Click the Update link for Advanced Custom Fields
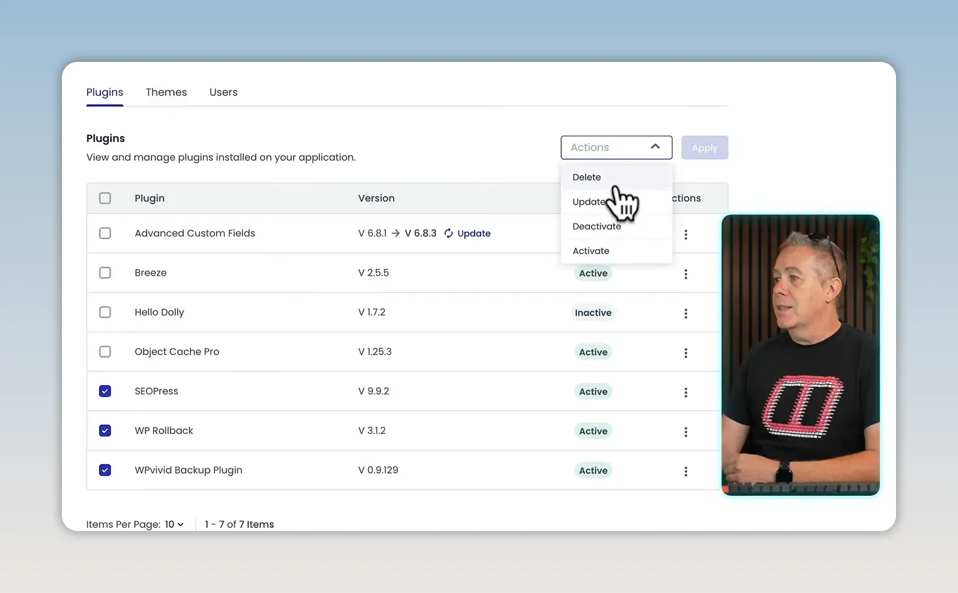This screenshot has width=958, height=593. tap(474, 233)
